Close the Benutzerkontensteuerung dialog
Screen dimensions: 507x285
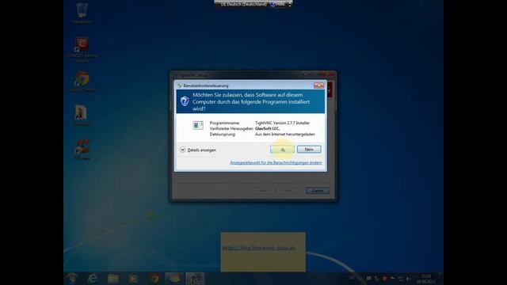pyautogui.click(x=318, y=85)
